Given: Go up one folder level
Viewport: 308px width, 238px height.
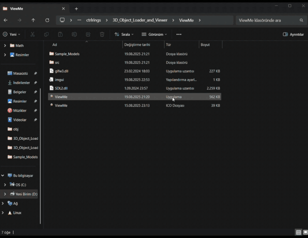Looking at the screenshot, I should pyautogui.click(x=33, y=20).
